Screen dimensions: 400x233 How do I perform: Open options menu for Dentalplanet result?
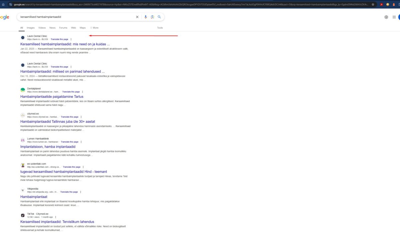[x=82, y=92]
